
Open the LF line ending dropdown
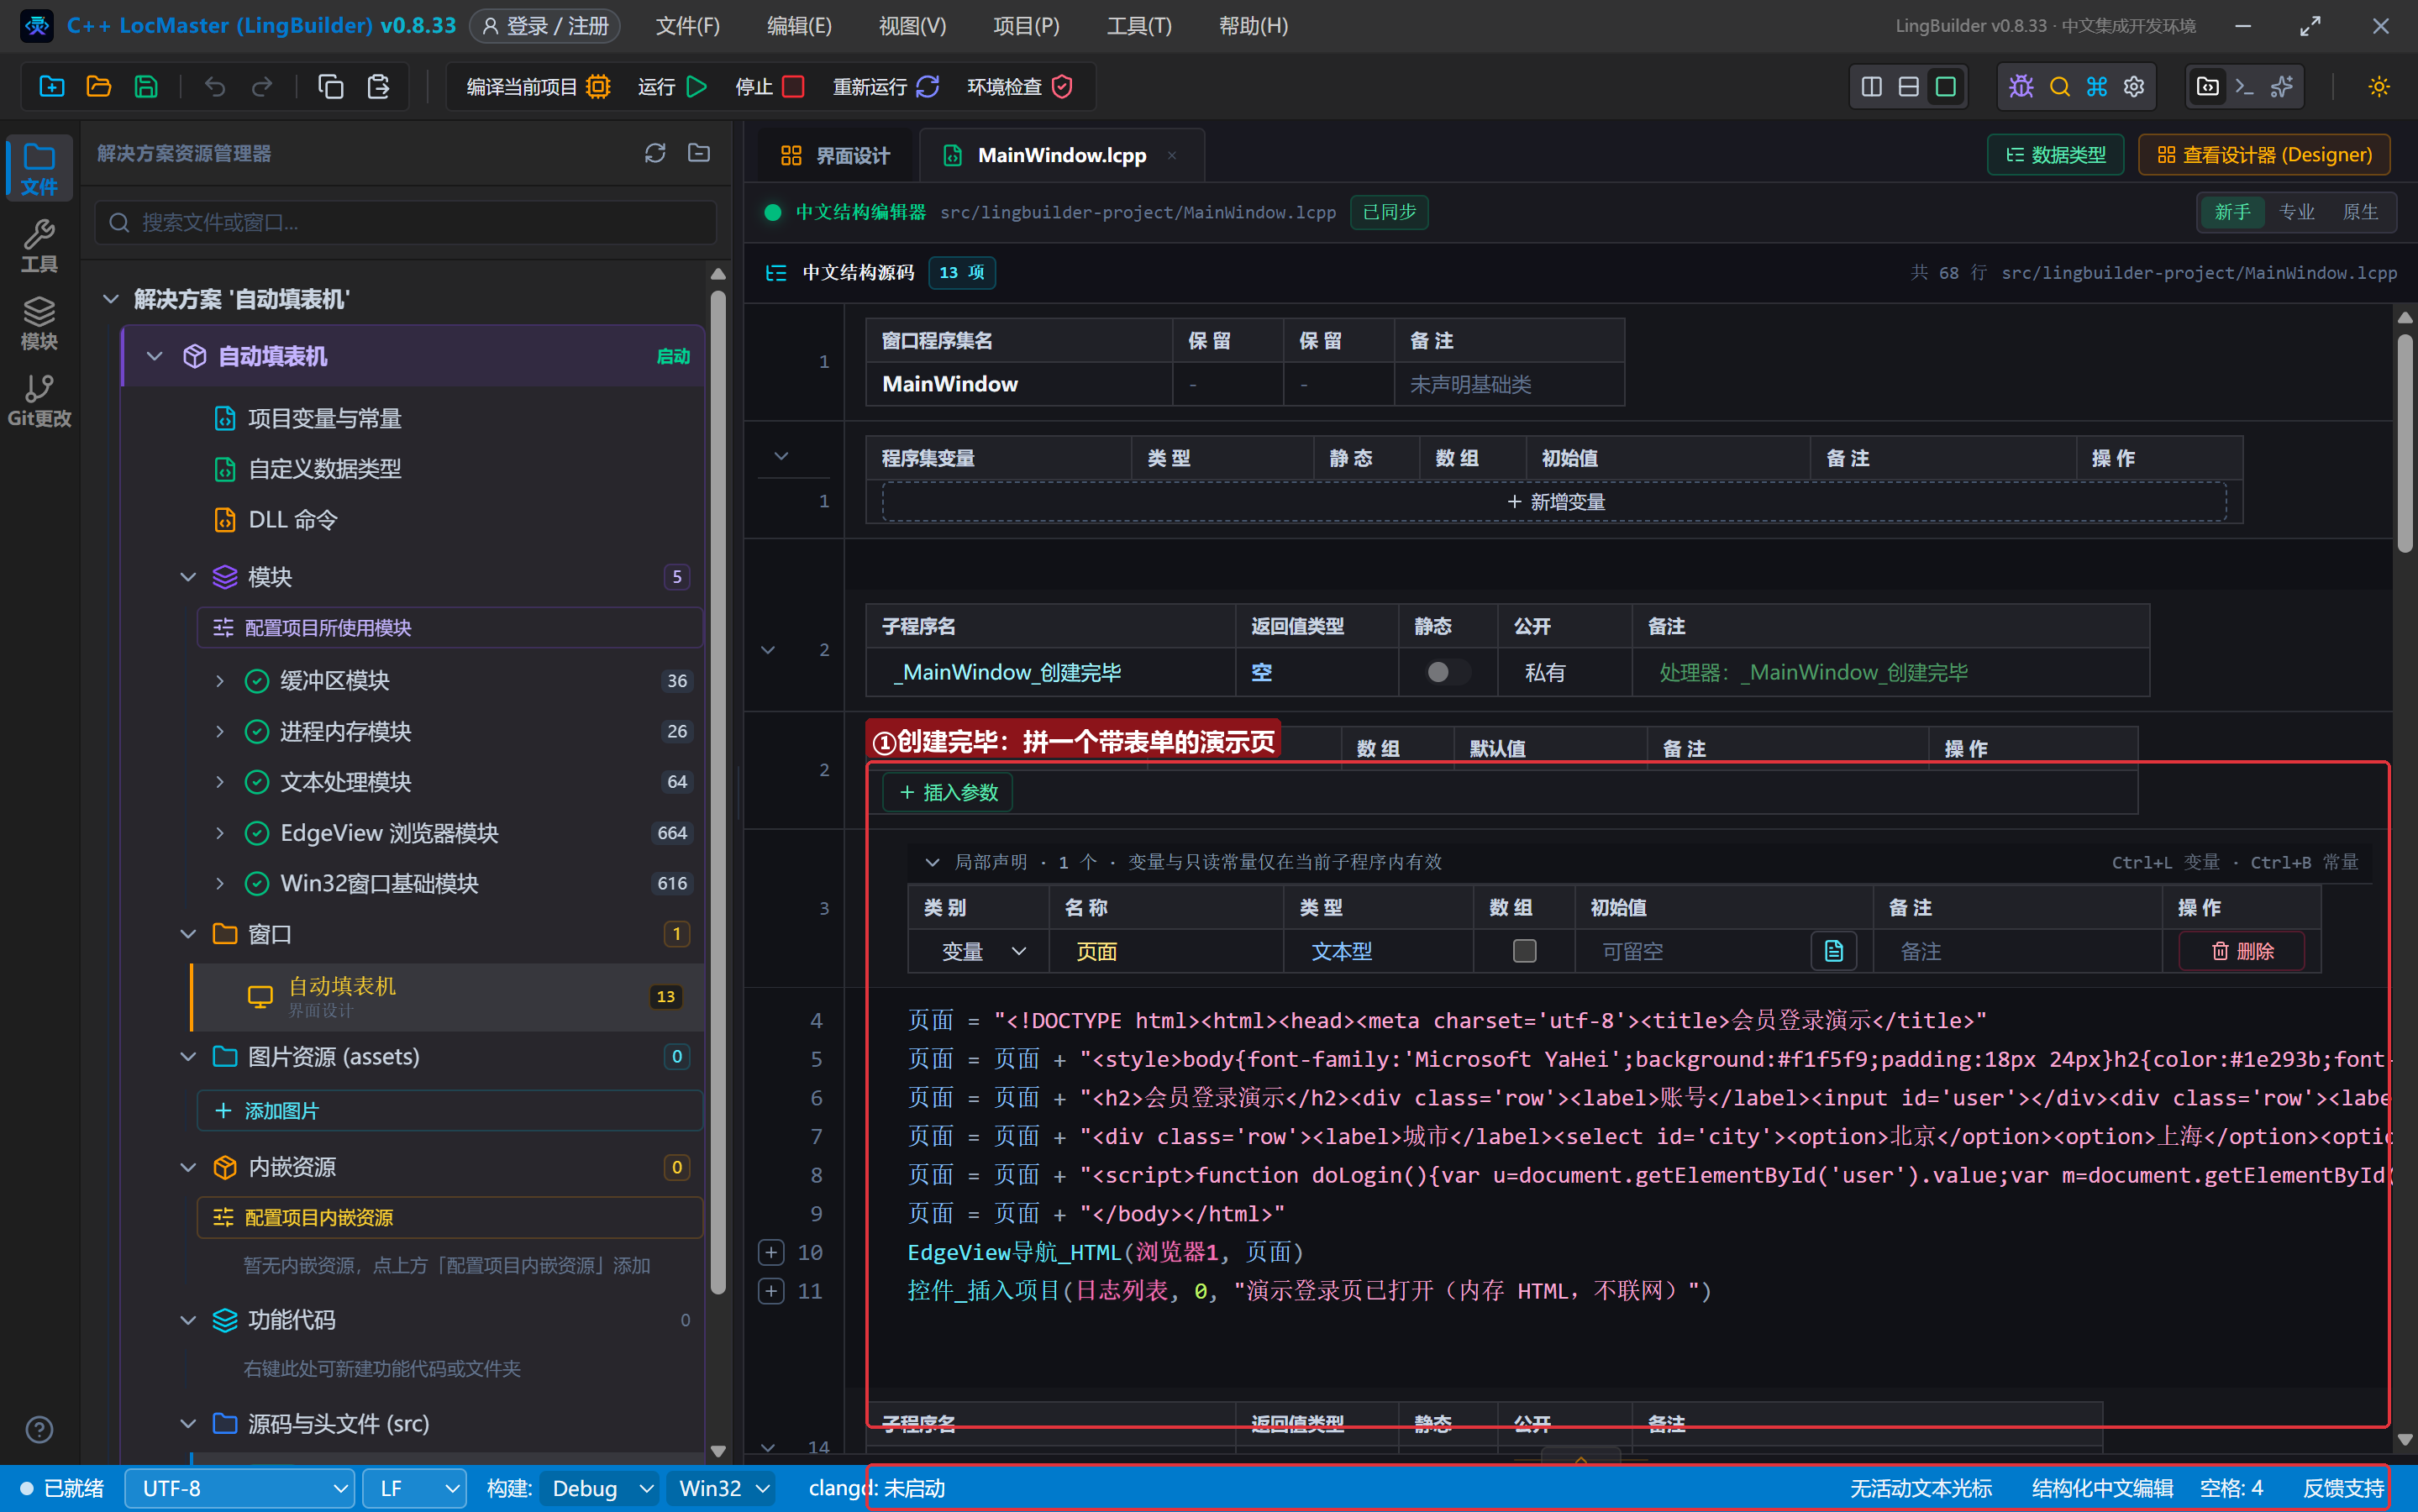415,1489
